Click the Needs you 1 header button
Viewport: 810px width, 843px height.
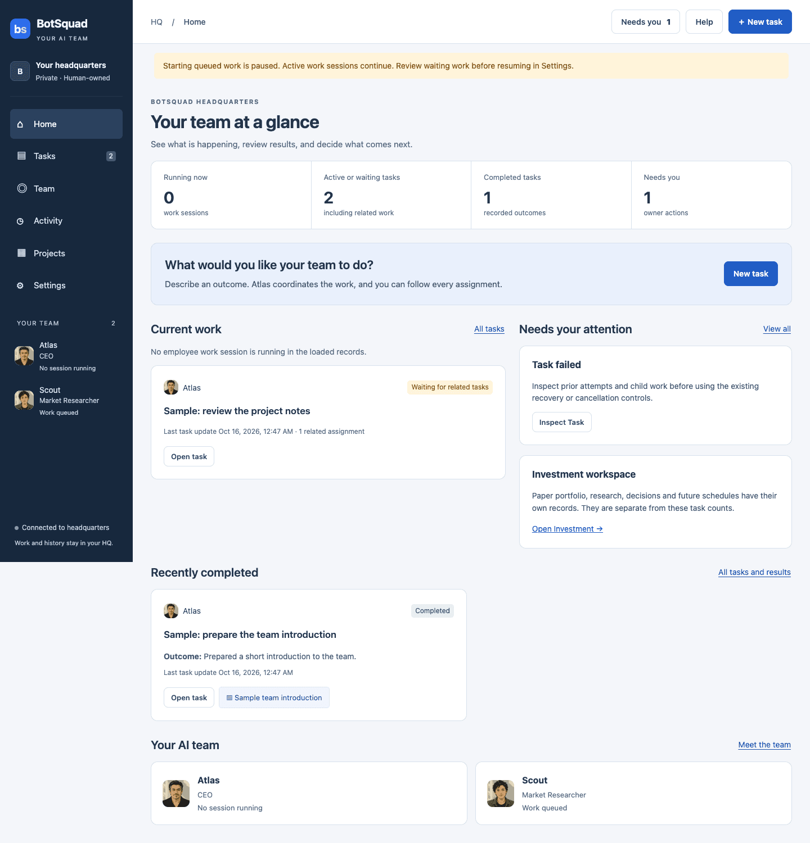[646, 22]
